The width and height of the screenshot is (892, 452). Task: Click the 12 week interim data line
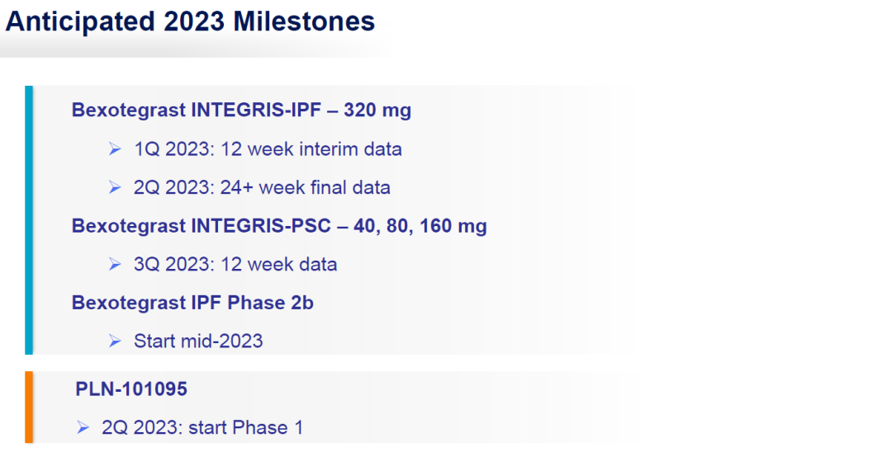[268, 149]
